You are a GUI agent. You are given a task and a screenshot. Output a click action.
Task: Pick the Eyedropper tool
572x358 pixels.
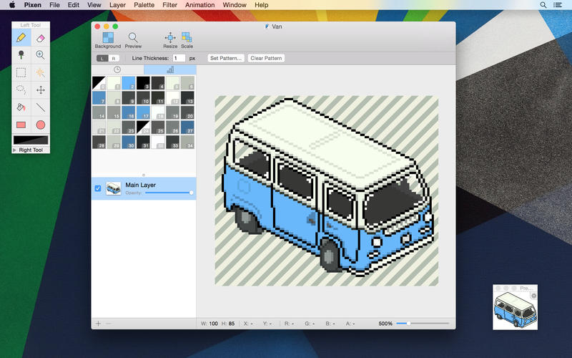tap(21, 55)
